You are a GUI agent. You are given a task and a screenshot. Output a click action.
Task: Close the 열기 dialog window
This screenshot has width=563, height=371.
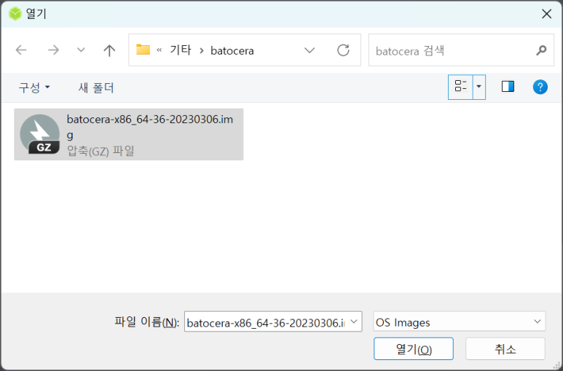[546, 14]
